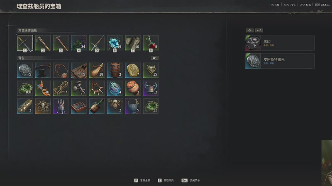The width and height of the screenshot is (332, 186).
Task: Click the 拿取全部 take all prompt
Action: click(x=142, y=181)
